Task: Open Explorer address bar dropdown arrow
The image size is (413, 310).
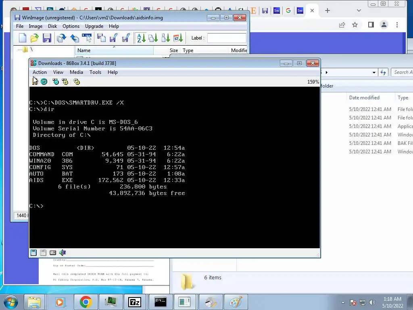Action: [x=374, y=72]
